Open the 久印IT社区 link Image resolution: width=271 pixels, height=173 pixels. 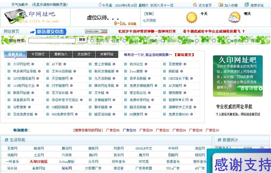39,162
